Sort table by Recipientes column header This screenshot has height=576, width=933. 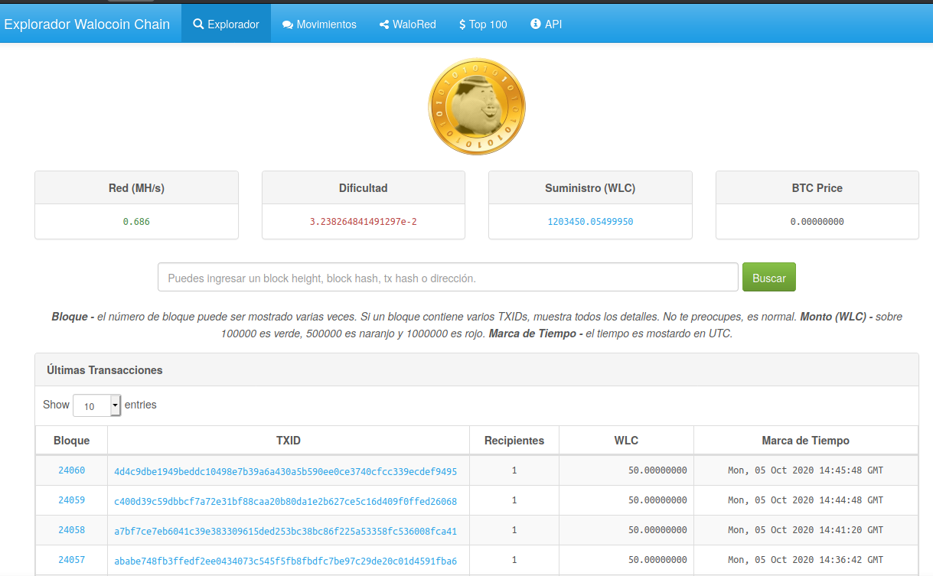[514, 441]
